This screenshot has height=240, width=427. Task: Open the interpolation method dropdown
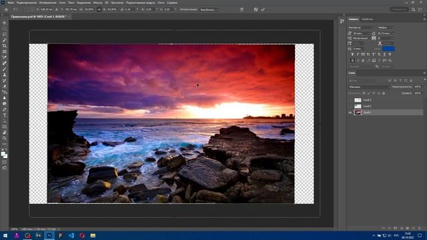[209, 9]
